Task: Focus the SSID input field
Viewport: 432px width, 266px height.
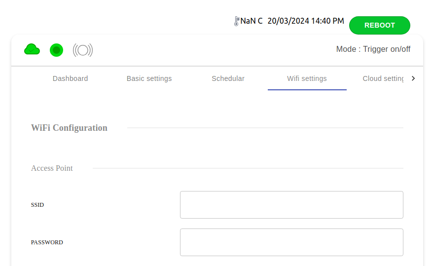Action: click(291, 205)
